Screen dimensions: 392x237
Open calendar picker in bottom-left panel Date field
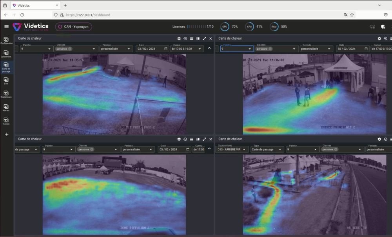[x=188, y=149]
